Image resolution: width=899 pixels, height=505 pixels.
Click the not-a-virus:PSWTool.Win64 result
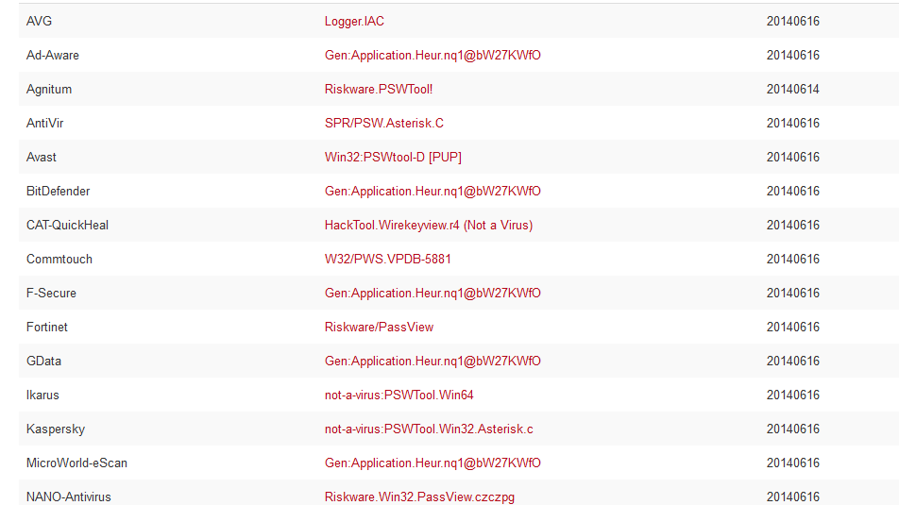(x=399, y=396)
